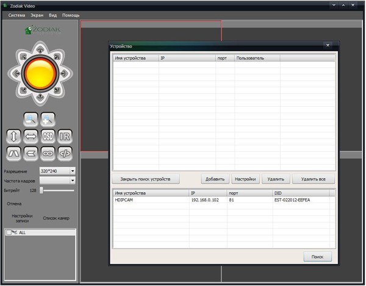Click the Поиск button
Screen dimensions: 366x286
tap(317, 257)
